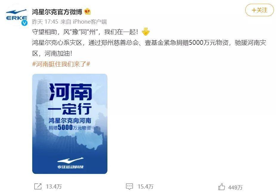
Task: Open 鸿星尔克官方微博 account name
Action: 57,12
